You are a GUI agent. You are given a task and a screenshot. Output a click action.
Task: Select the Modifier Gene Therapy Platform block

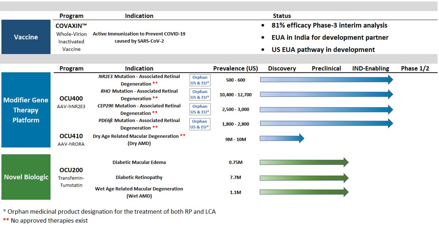point(26,110)
